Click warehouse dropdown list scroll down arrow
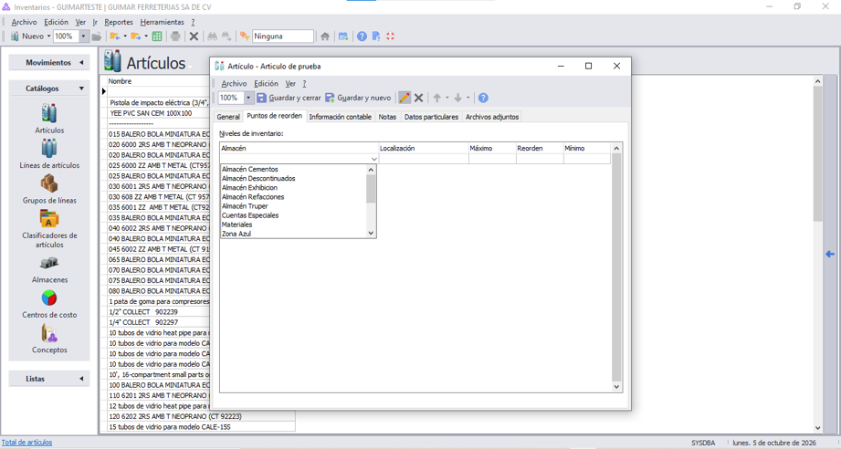The image size is (841, 449). pyautogui.click(x=371, y=233)
